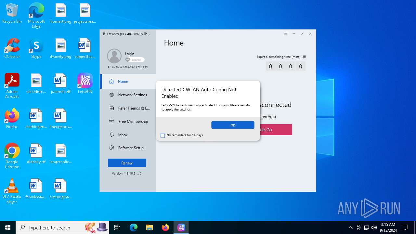
Task: Open Refer Friends & Earn section
Action: coord(128,108)
